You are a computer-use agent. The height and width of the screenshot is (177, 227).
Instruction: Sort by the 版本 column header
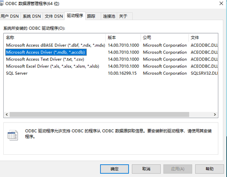(123, 37)
